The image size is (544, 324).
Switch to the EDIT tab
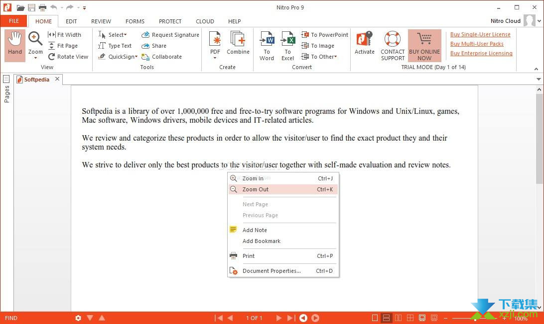pos(71,21)
